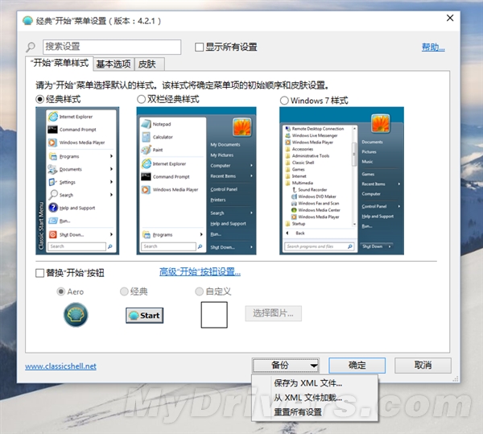The image size is (483, 434).
Task: Click inside the 搜索设置 search field
Action: (111, 48)
